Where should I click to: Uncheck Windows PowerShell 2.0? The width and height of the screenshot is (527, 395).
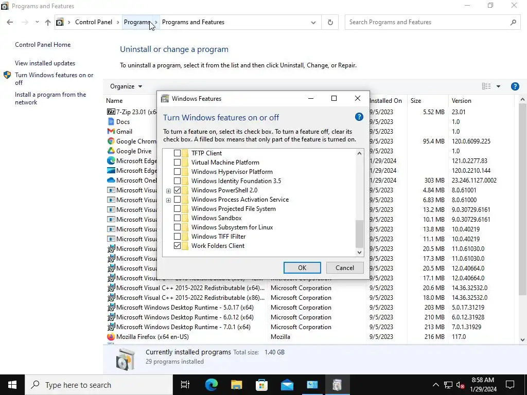tap(177, 190)
